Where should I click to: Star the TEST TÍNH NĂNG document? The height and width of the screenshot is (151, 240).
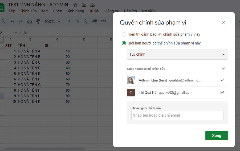(x=75, y=5)
